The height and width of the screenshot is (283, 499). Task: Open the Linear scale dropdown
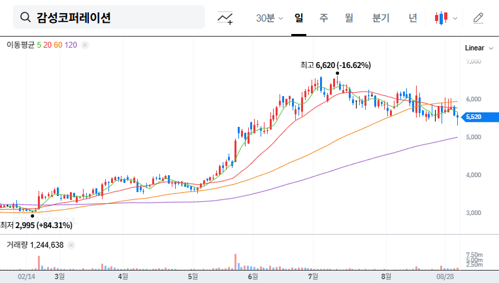click(x=479, y=48)
